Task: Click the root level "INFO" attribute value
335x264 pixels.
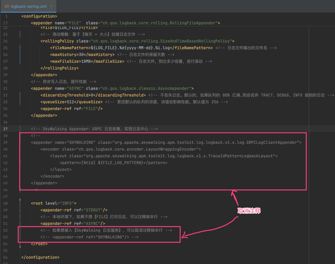Action: [67, 203]
